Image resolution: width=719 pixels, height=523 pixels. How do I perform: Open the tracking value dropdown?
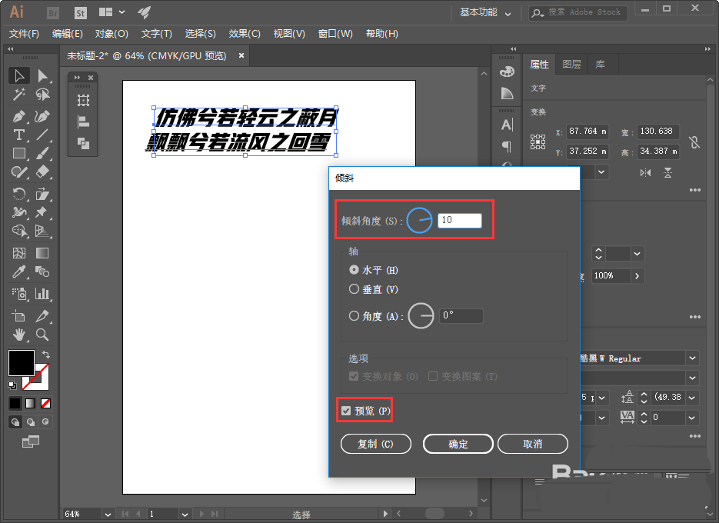[x=692, y=418]
